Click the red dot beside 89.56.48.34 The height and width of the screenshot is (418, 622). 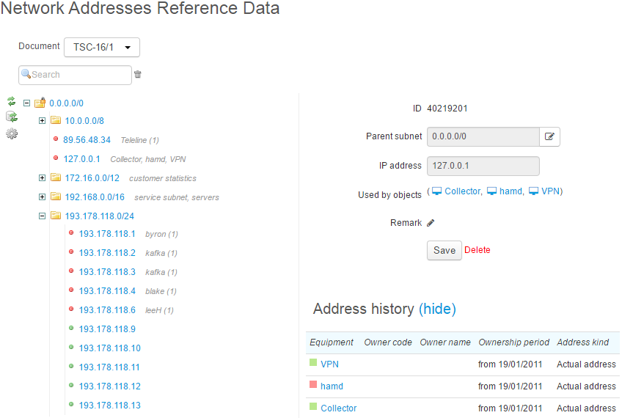pos(56,139)
